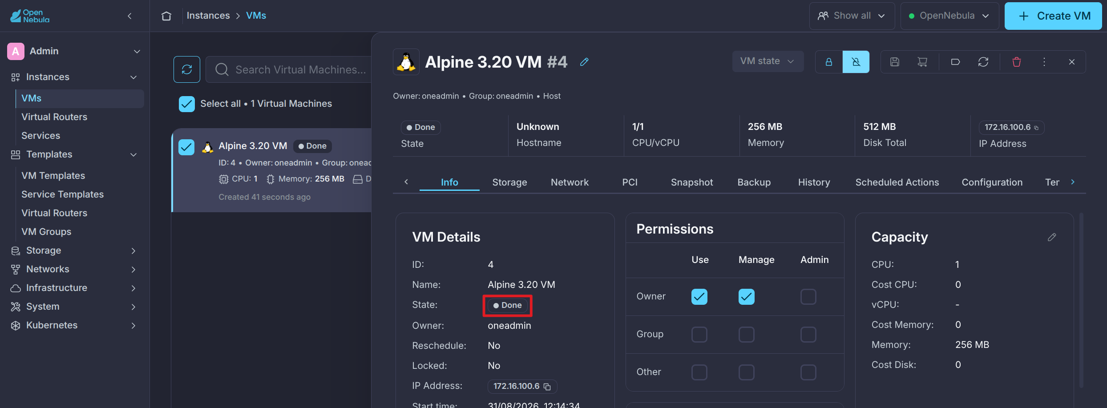Click the Create VM button
This screenshot has height=408, width=1107.
point(1053,16)
